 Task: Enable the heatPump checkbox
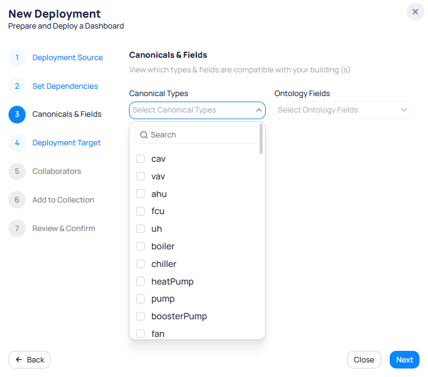[x=140, y=282]
